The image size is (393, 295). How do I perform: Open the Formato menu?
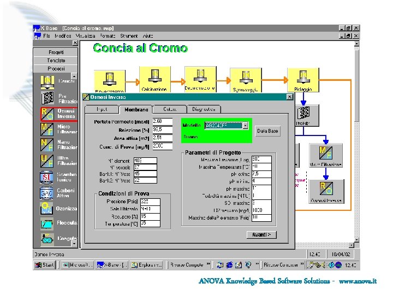pyautogui.click(x=108, y=36)
